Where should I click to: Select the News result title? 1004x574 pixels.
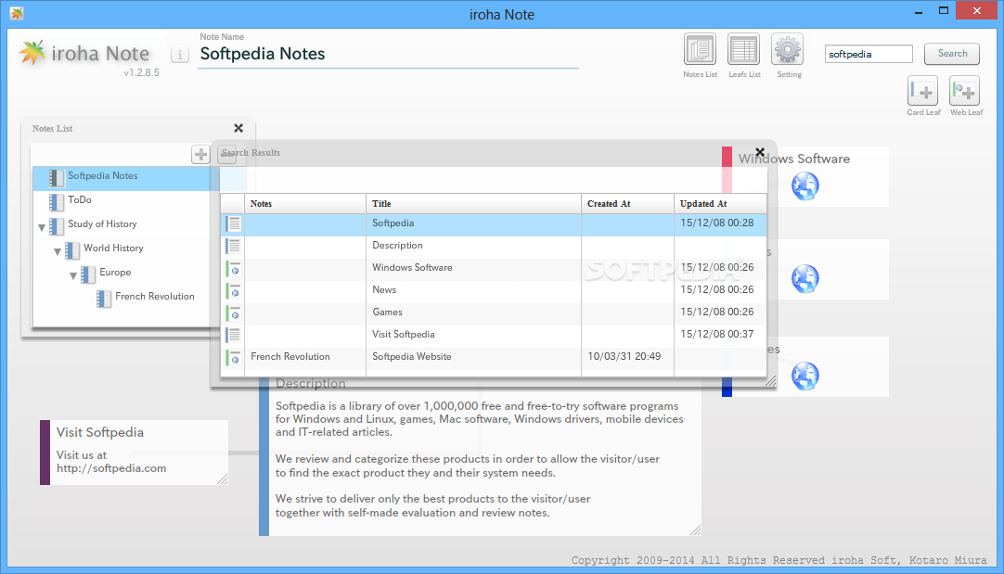tap(384, 290)
